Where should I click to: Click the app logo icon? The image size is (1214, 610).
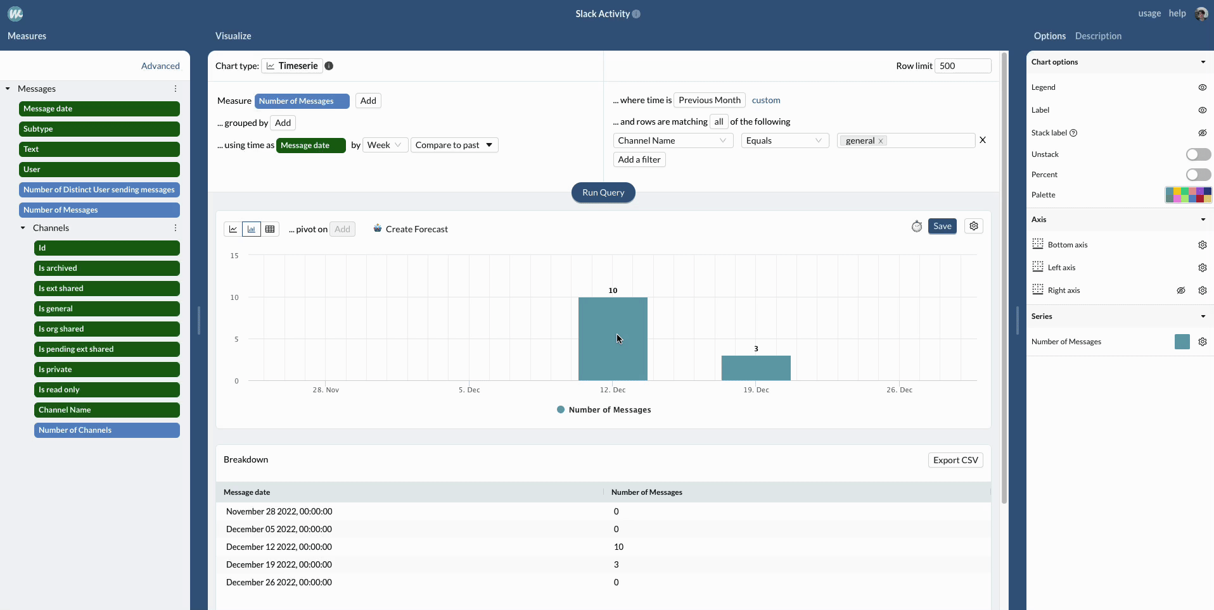(x=15, y=13)
